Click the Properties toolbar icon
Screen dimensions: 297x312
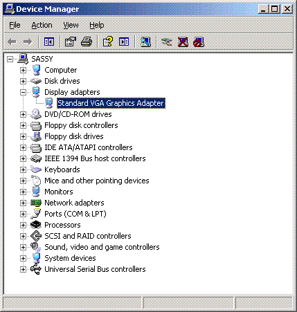(70, 42)
